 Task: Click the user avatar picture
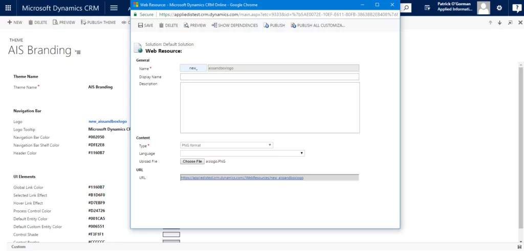[484, 8]
